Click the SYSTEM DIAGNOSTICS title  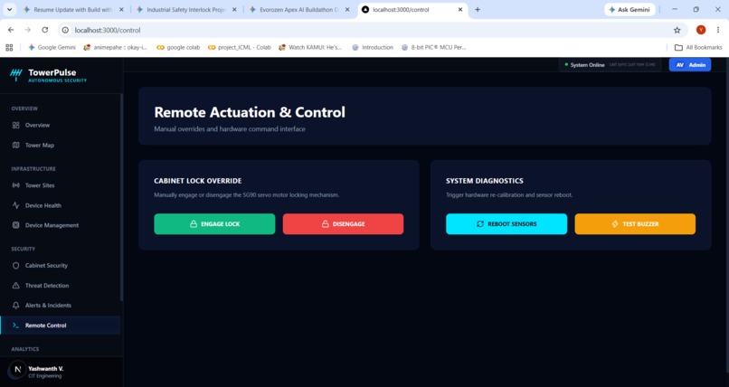[x=485, y=181]
